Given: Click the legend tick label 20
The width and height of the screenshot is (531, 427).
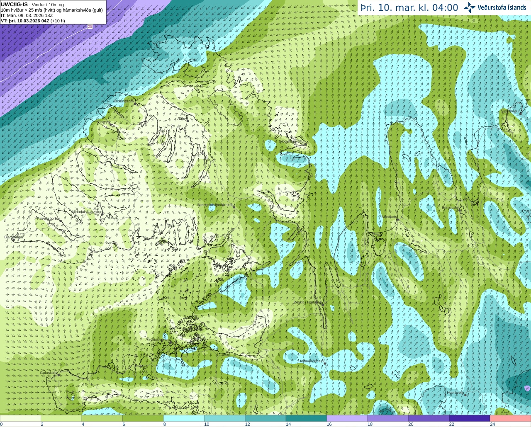Looking at the screenshot, I should (x=411, y=424).
